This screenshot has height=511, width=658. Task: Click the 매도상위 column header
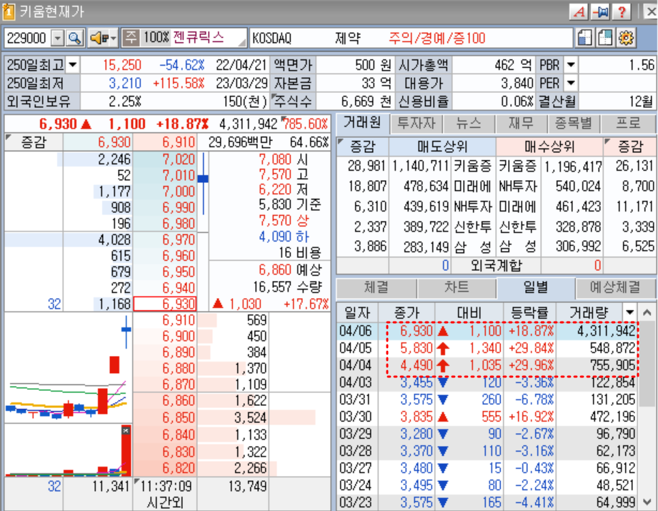[x=442, y=147]
